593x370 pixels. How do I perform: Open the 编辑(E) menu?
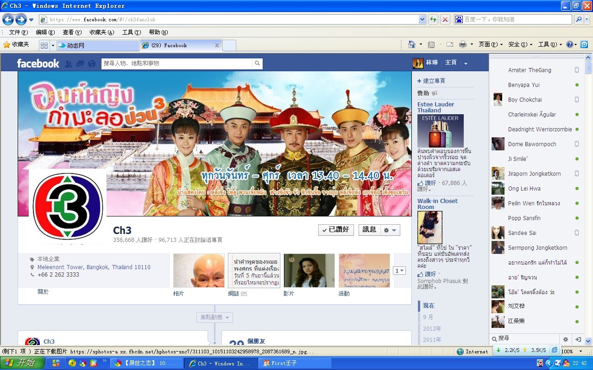pyautogui.click(x=45, y=32)
